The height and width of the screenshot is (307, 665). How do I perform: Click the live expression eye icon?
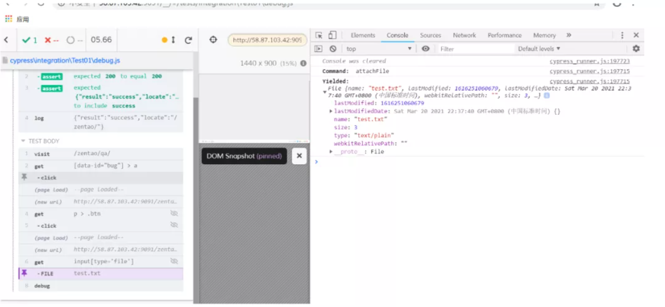click(426, 49)
